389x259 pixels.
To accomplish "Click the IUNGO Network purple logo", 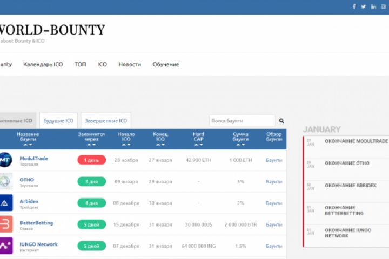I will click(x=6, y=246).
